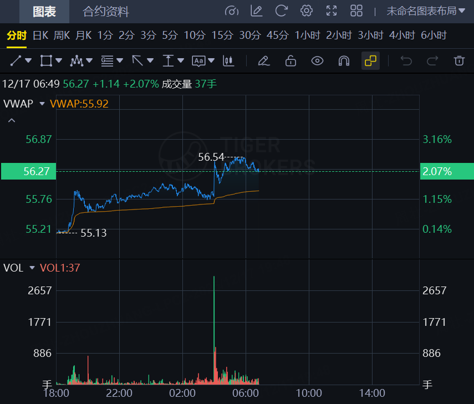Toggle the magnet snap mode
The height and width of the screenshot is (404, 474).
344,60
